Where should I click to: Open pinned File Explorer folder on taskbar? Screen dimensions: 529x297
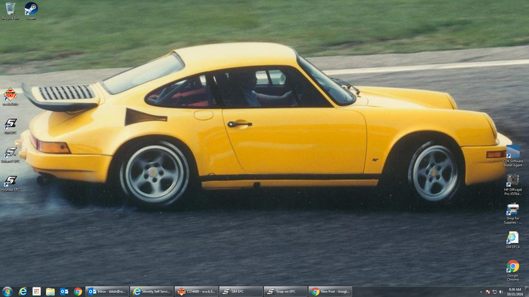(50, 292)
